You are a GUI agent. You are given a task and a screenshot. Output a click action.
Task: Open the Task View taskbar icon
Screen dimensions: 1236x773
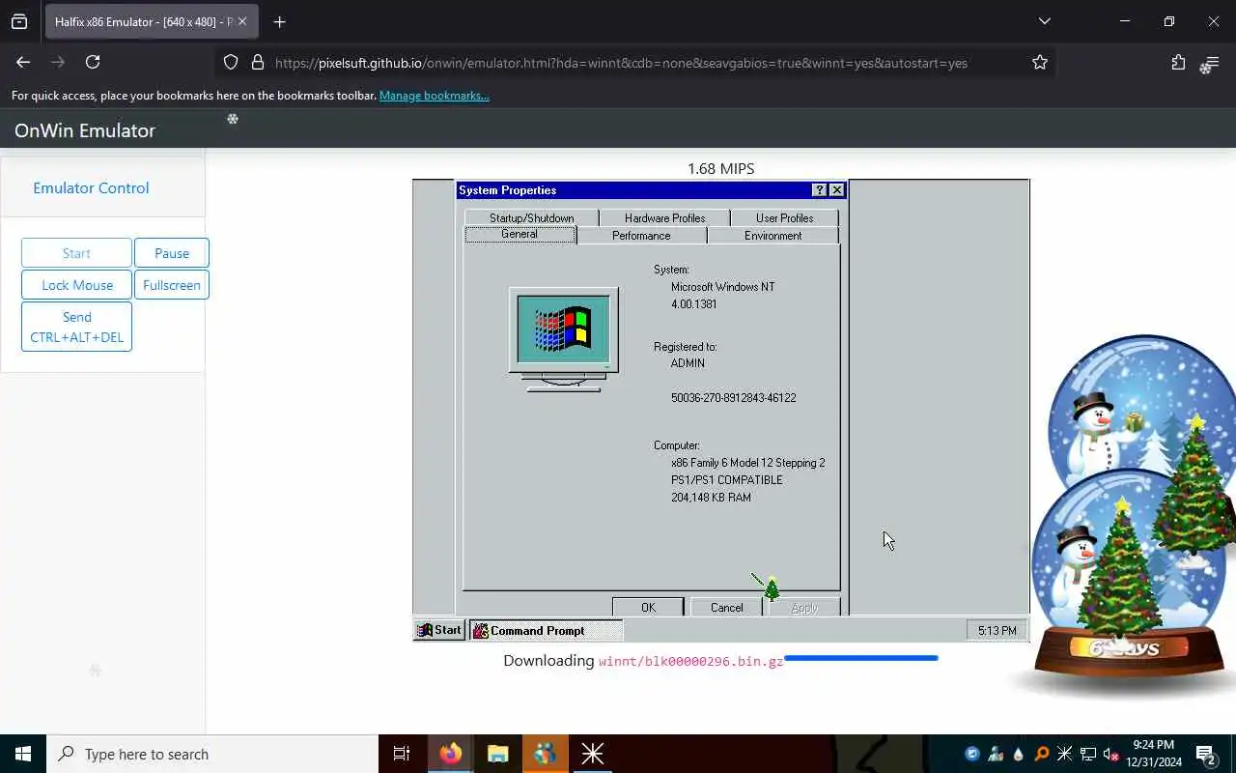(402, 754)
